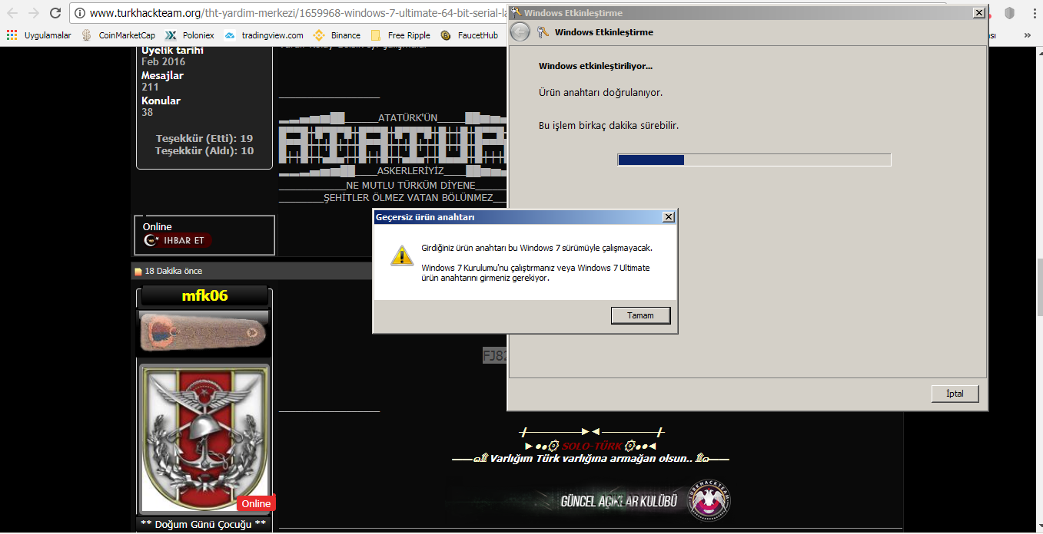Screen dimensions: 1043x534
Task: Reload the page with the refresh icon
Action: pyautogui.click(x=55, y=13)
